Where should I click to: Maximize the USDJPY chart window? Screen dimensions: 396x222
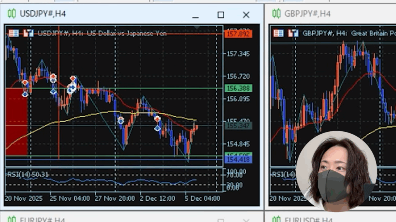(x=221, y=15)
